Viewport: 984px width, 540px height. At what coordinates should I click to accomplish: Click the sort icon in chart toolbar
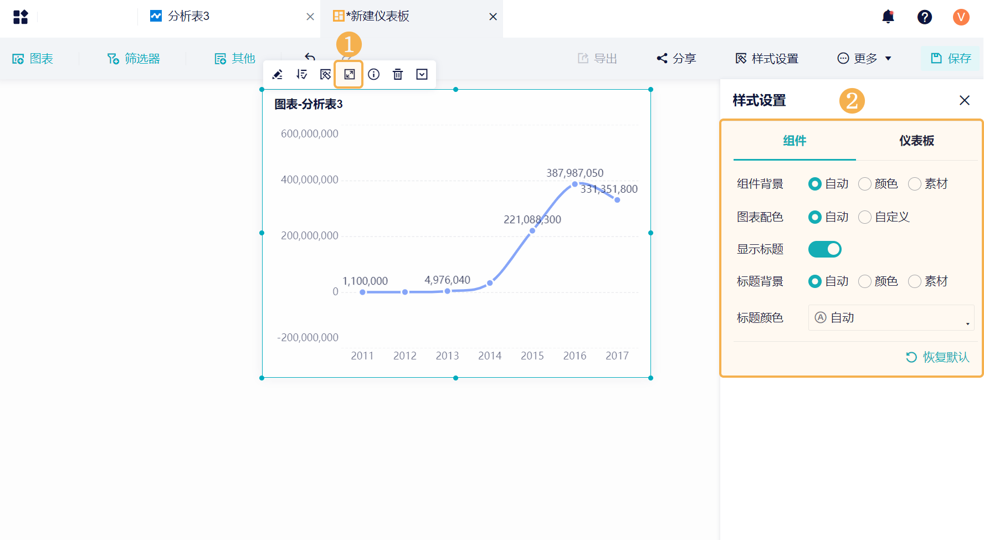(x=301, y=74)
